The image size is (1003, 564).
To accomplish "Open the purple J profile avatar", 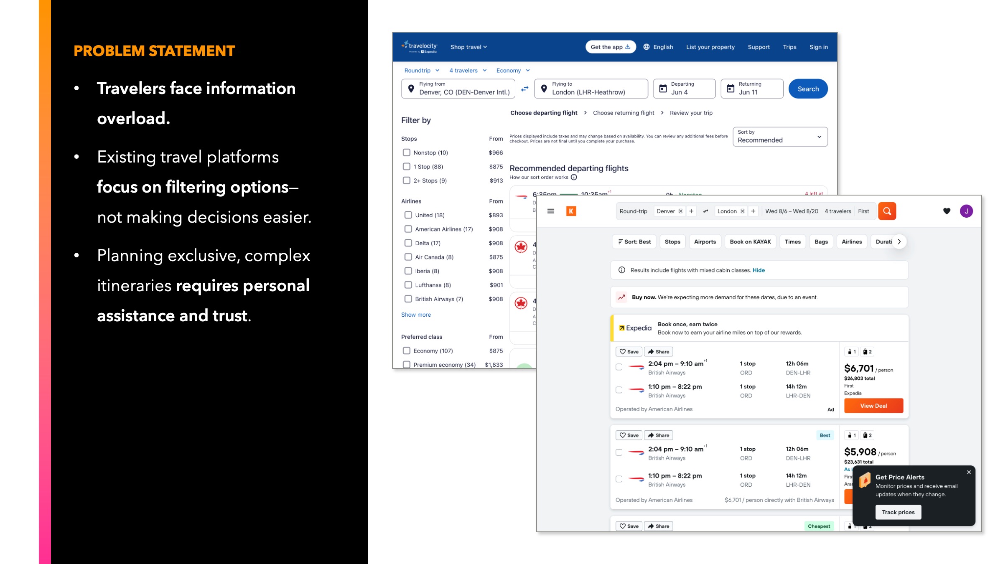I will pos(966,211).
